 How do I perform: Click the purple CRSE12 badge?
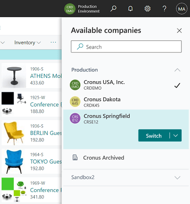coord(75,118)
